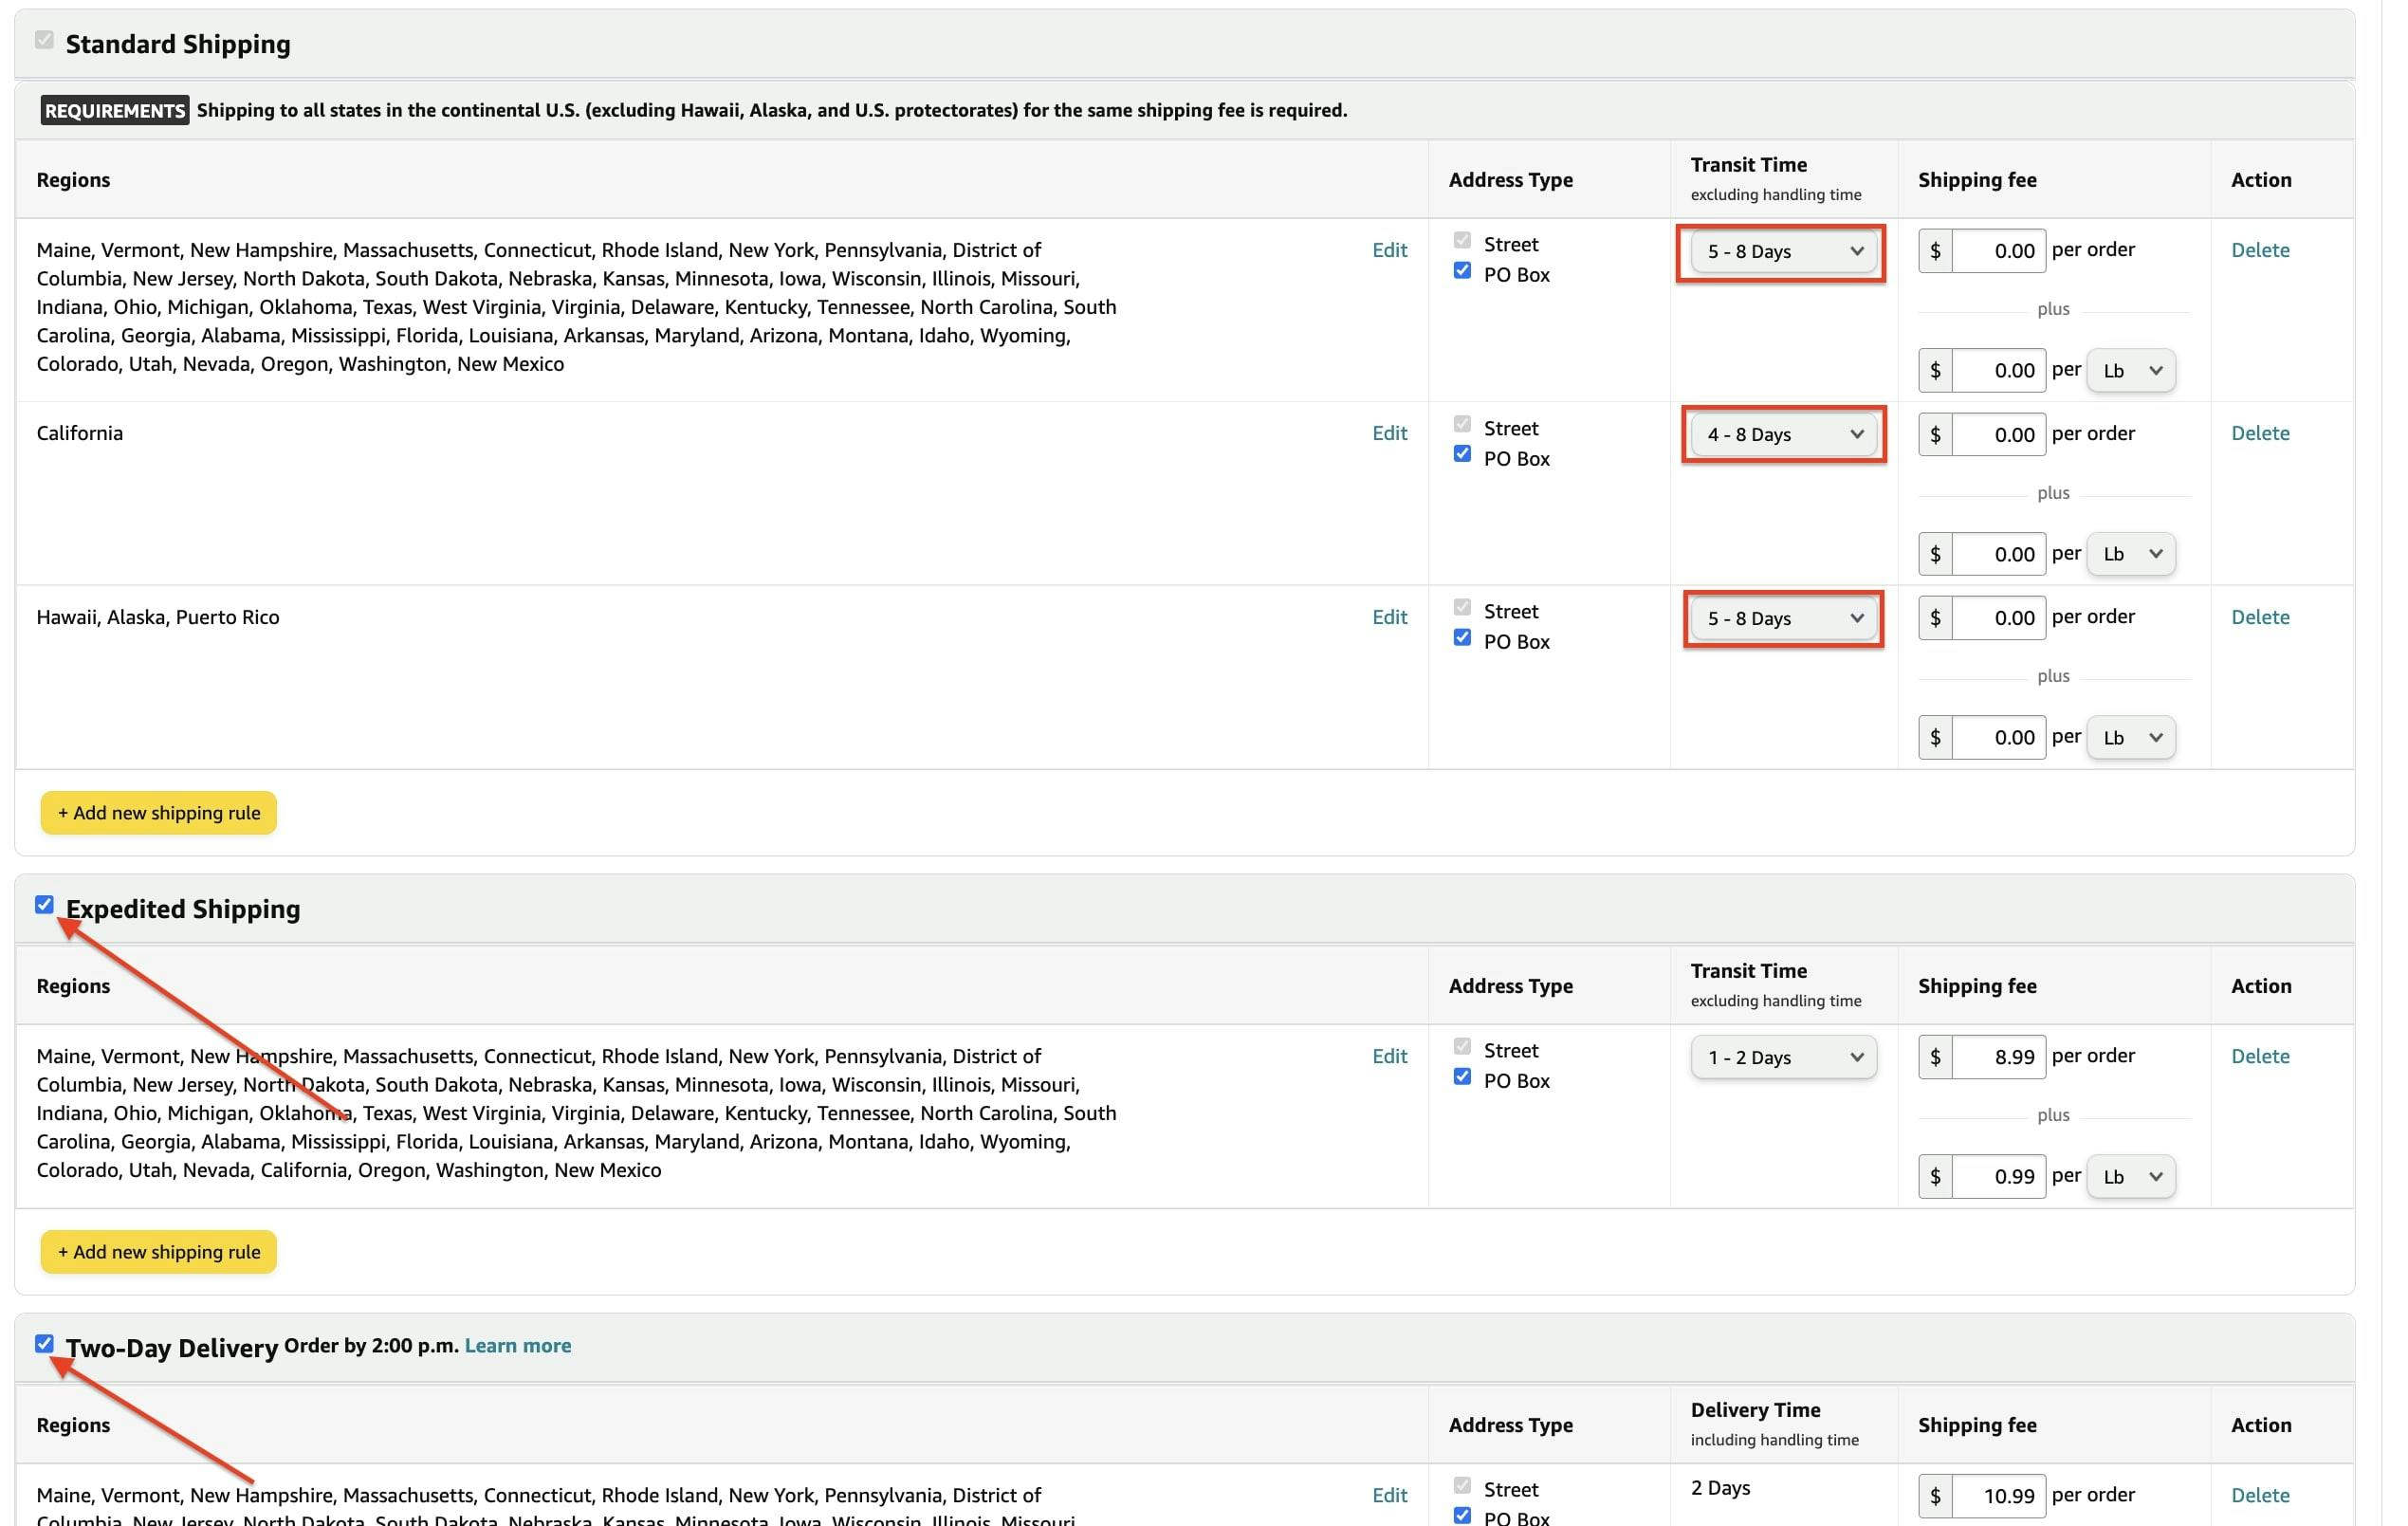This screenshot has width=2408, height=1526.
Task: Open the Hawaii row's 5-8 Days dropdown
Action: pos(1781,618)
